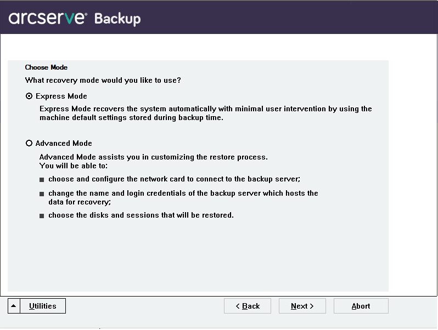Expand the Utilities up-arrow menu
438x330 pixels.
point(14,306)
